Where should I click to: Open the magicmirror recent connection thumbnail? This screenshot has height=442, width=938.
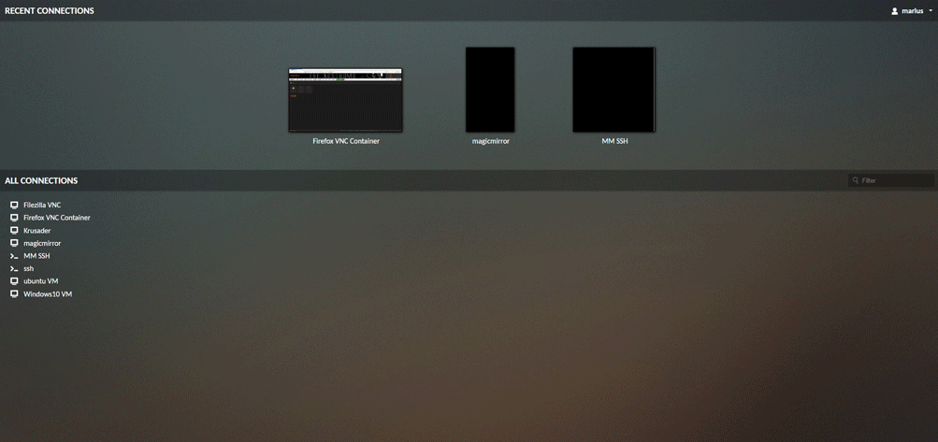click(490, 90)
